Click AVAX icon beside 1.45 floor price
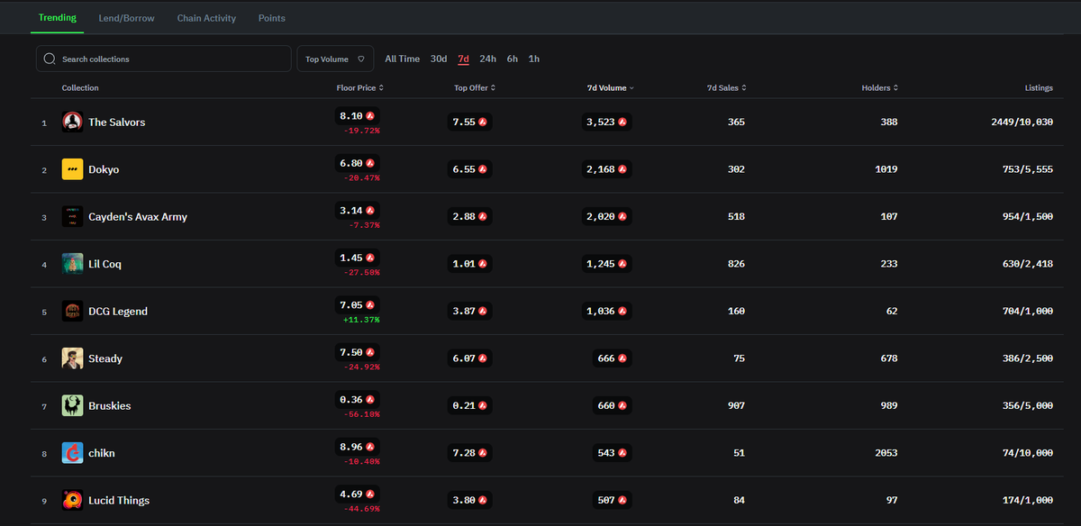The width and height of the screenshot is (1081, 526). coord(370,258)
